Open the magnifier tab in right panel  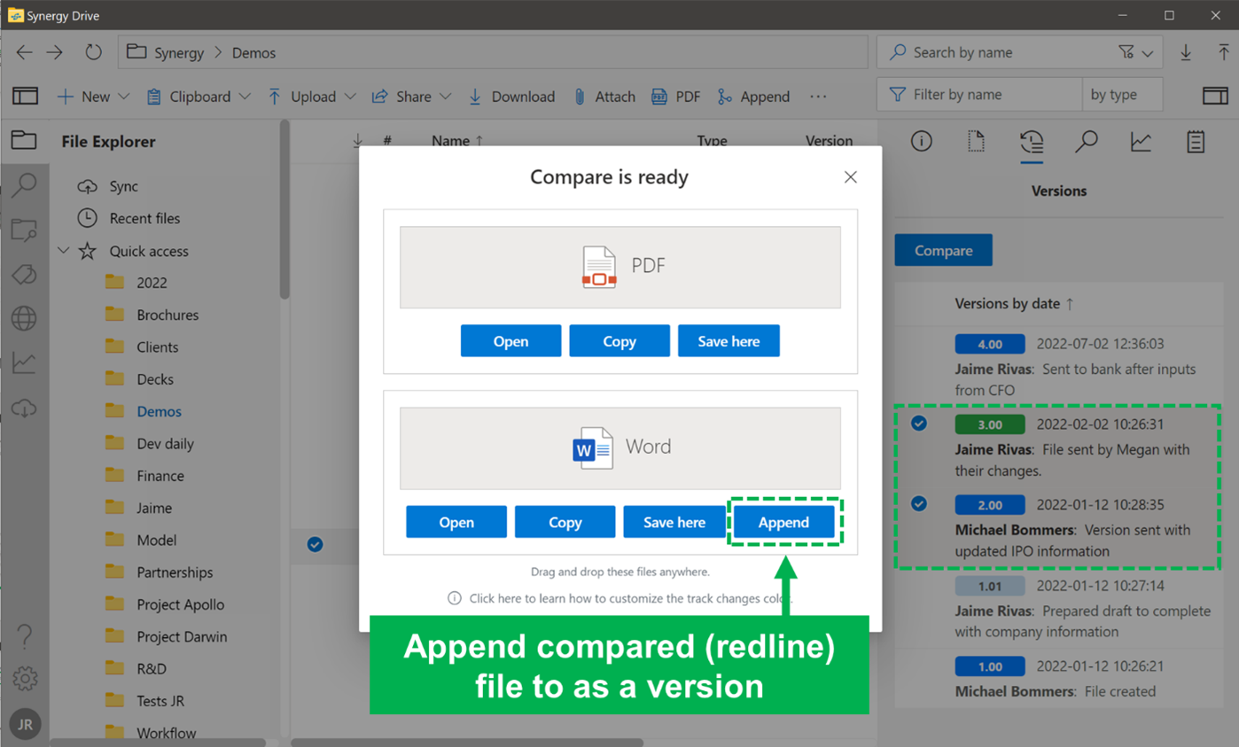pos(1087,141)
